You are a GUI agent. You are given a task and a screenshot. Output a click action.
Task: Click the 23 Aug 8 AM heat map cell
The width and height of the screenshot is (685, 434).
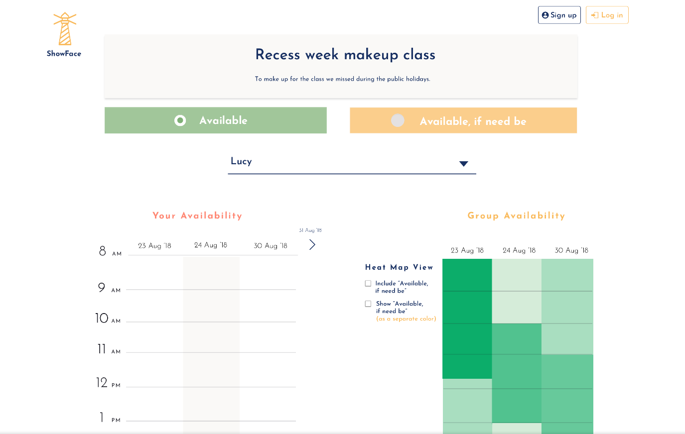pos(467,275)
